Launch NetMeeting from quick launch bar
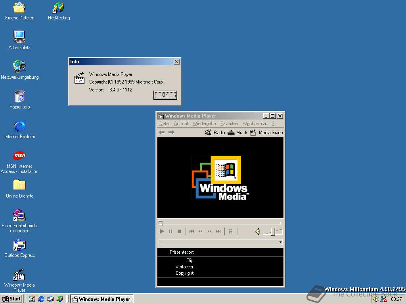The height and width of the screenshot is (304, 406). (x=59, y=299)
